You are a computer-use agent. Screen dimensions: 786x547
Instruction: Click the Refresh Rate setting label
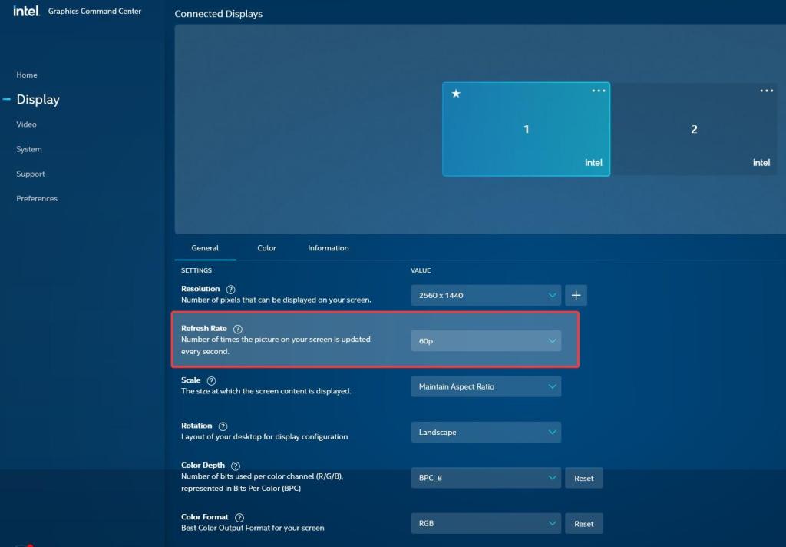click(x=204, y=328)
